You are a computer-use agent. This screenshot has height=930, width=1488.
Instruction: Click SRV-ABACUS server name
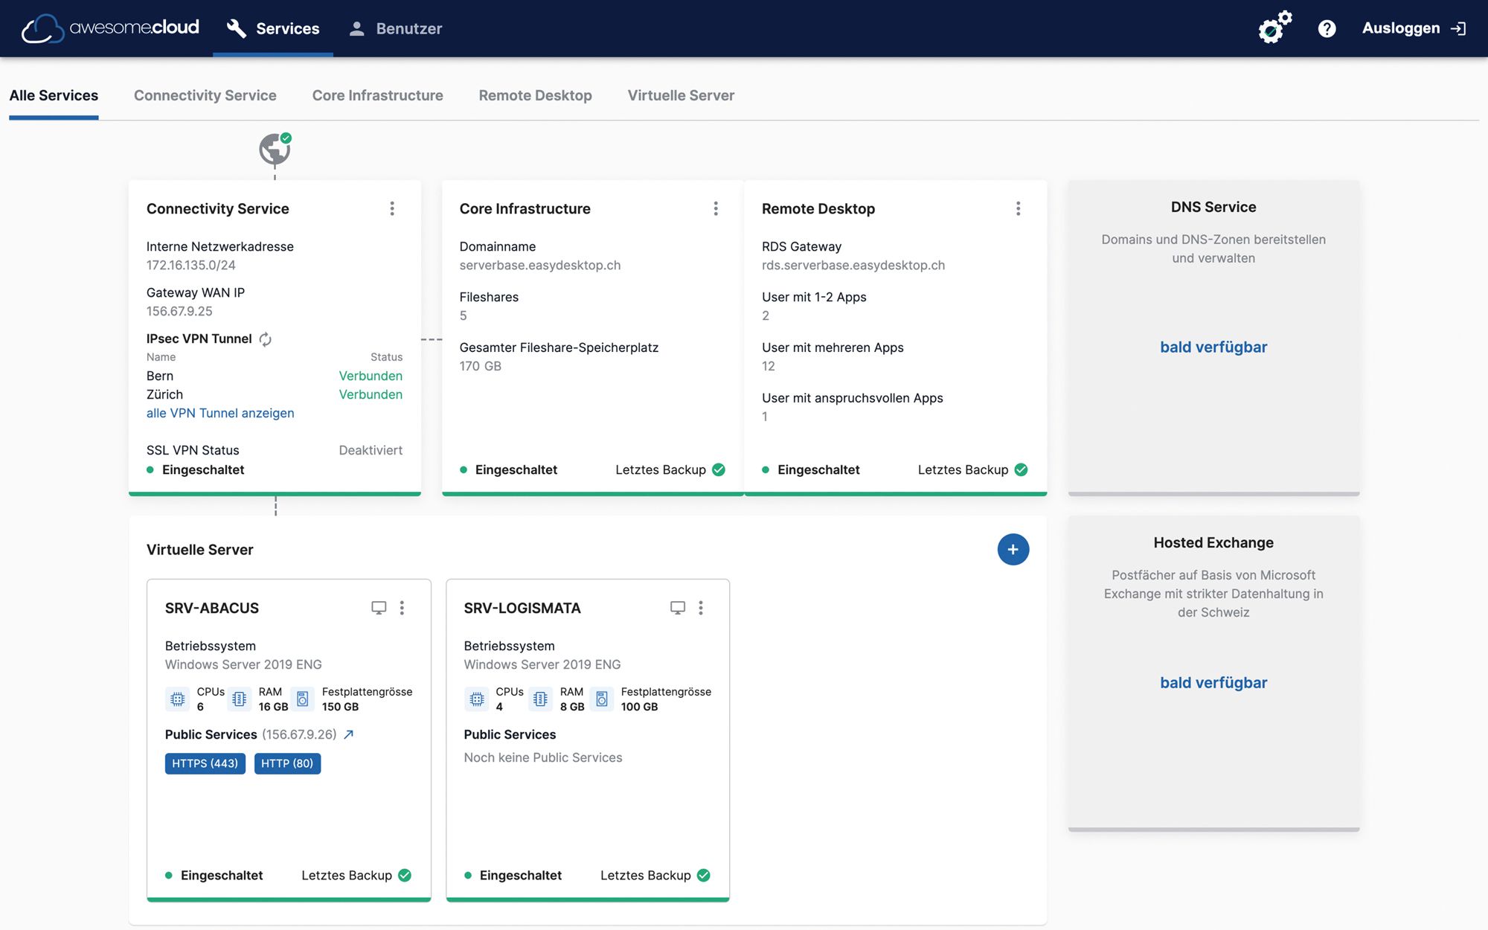pos(212,608)
